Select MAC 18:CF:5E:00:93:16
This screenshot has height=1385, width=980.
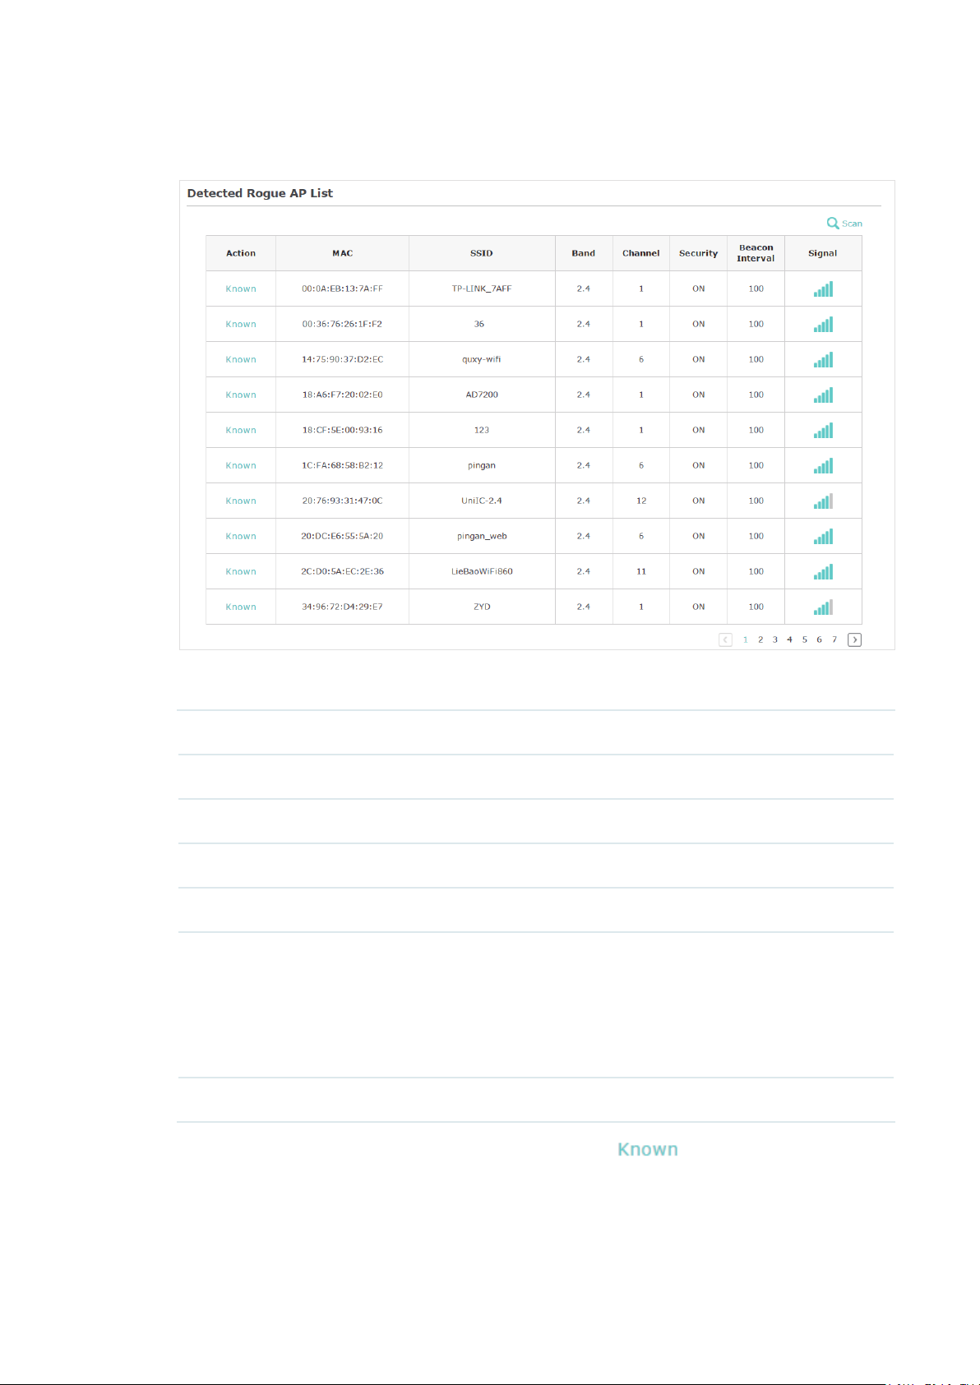coord(342,430)
